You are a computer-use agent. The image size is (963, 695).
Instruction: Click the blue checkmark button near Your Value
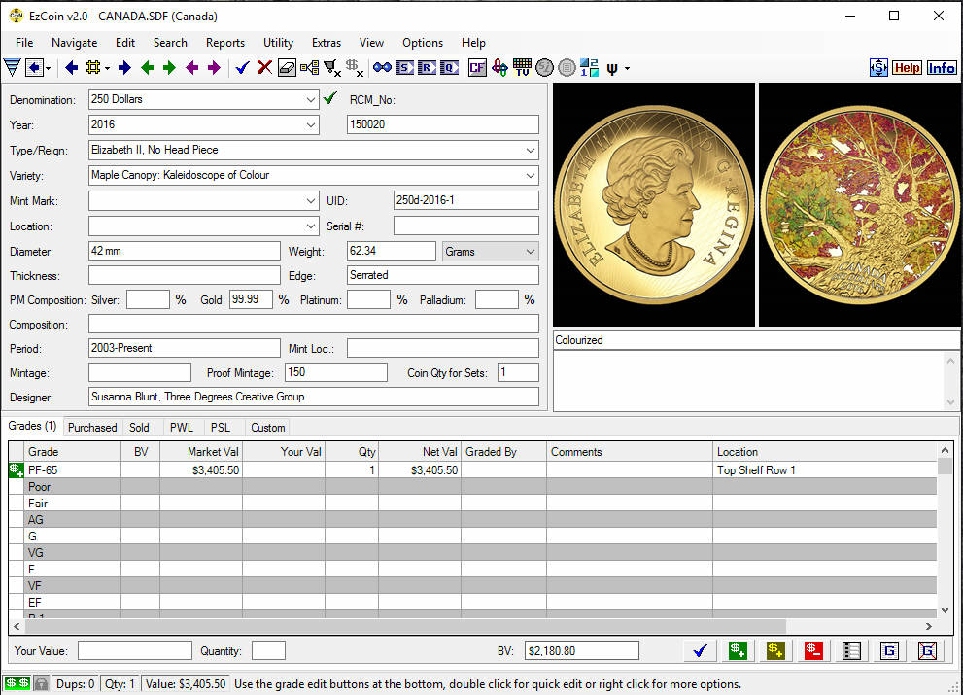(700, 650)
